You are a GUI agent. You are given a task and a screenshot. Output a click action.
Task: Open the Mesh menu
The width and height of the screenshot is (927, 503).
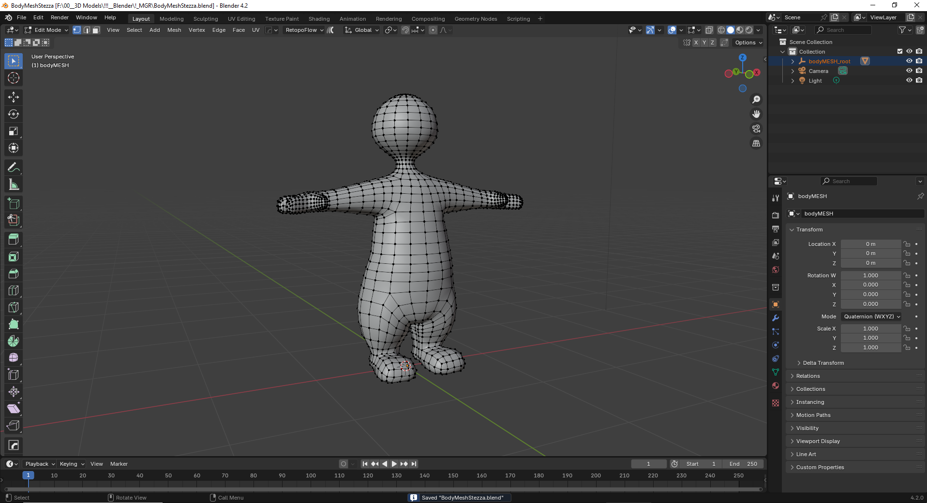click(x=174, y=30)
